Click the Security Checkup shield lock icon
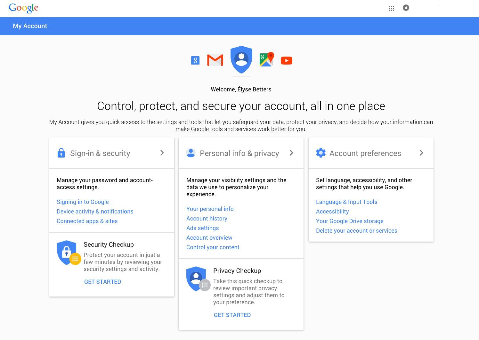This screenshot has height=340, width=479. 67,252
